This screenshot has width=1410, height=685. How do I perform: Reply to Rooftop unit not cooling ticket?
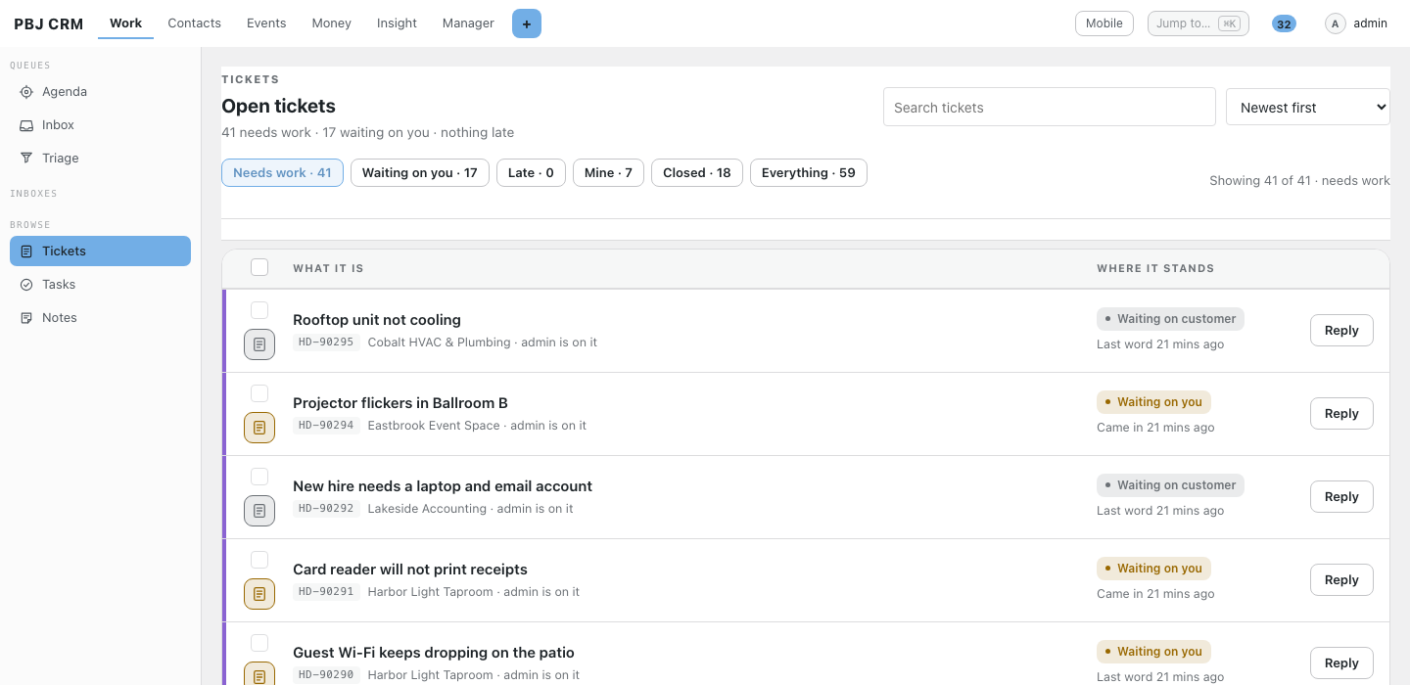click(x=1341, y=331)
